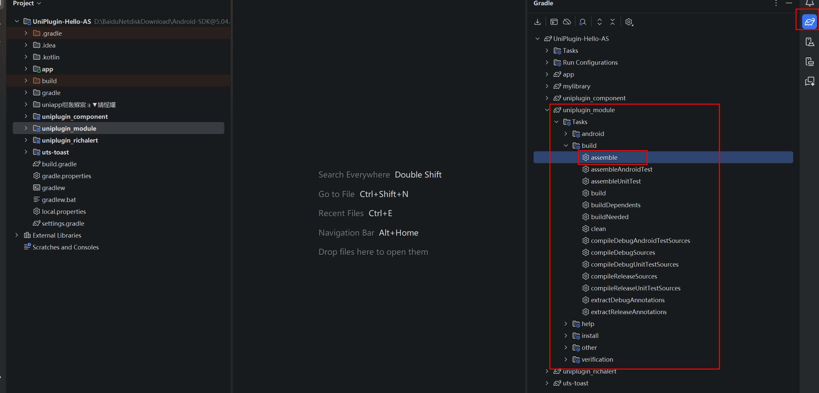Toggle Gradle elephant tool window button
Viewport: 819px width, 393px height.
809,22
